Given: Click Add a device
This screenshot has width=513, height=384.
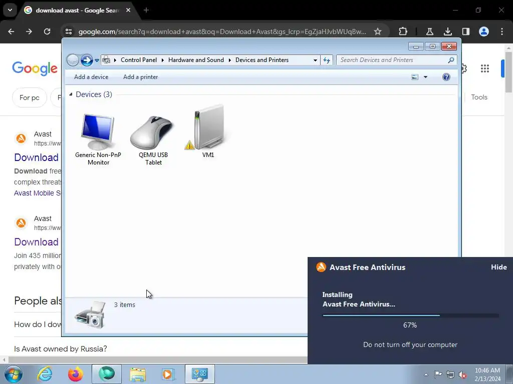Looking at the screenshot, I should 91,77.
